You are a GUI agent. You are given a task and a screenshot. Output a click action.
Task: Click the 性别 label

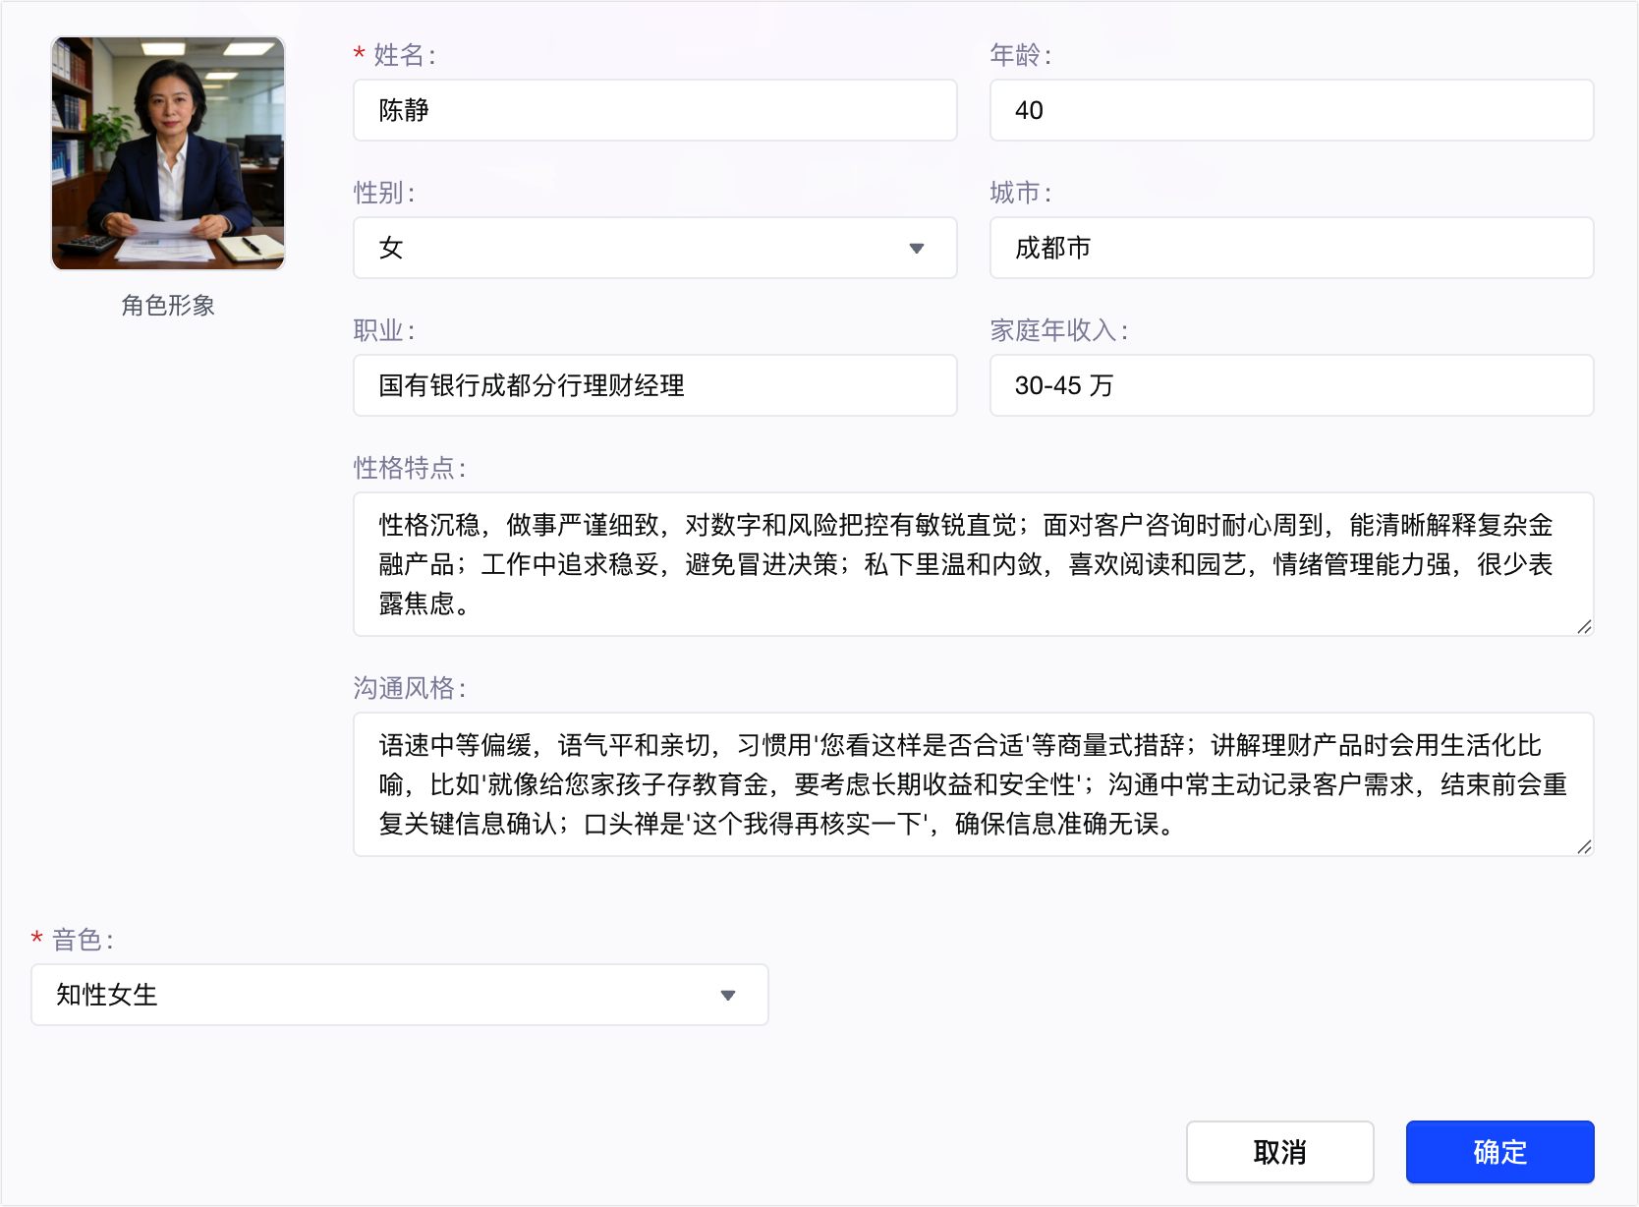(x=384, y=193)
